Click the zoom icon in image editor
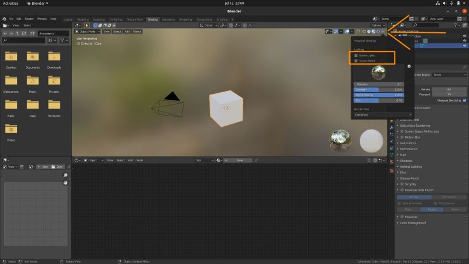Image resolution: width=469 pixels, height=264 pixels. click(x=66, y=175)
